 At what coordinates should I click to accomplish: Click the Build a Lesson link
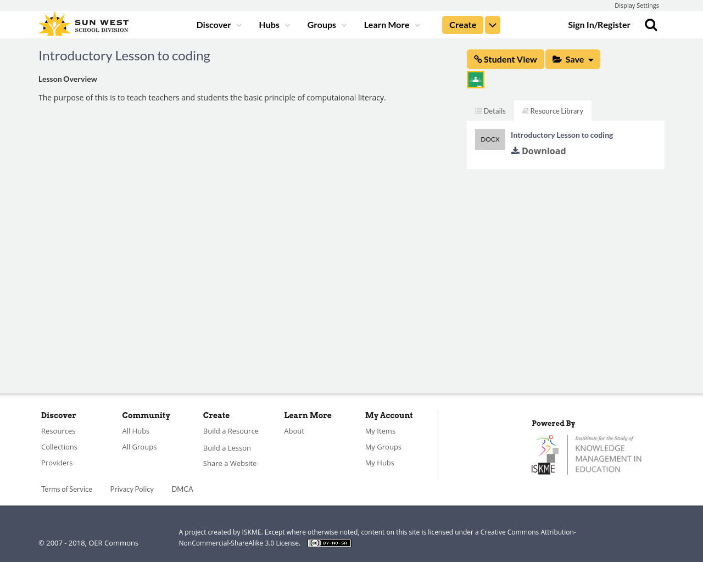tap(227, 447)
